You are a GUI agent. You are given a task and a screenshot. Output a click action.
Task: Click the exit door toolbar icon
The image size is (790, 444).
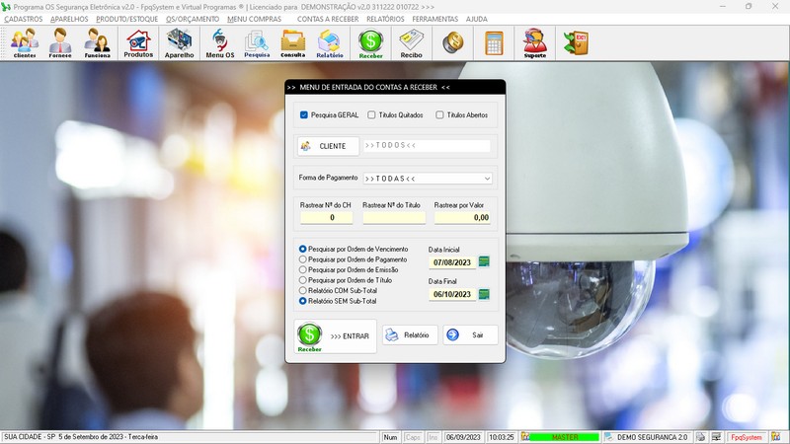tap(576, 42)
